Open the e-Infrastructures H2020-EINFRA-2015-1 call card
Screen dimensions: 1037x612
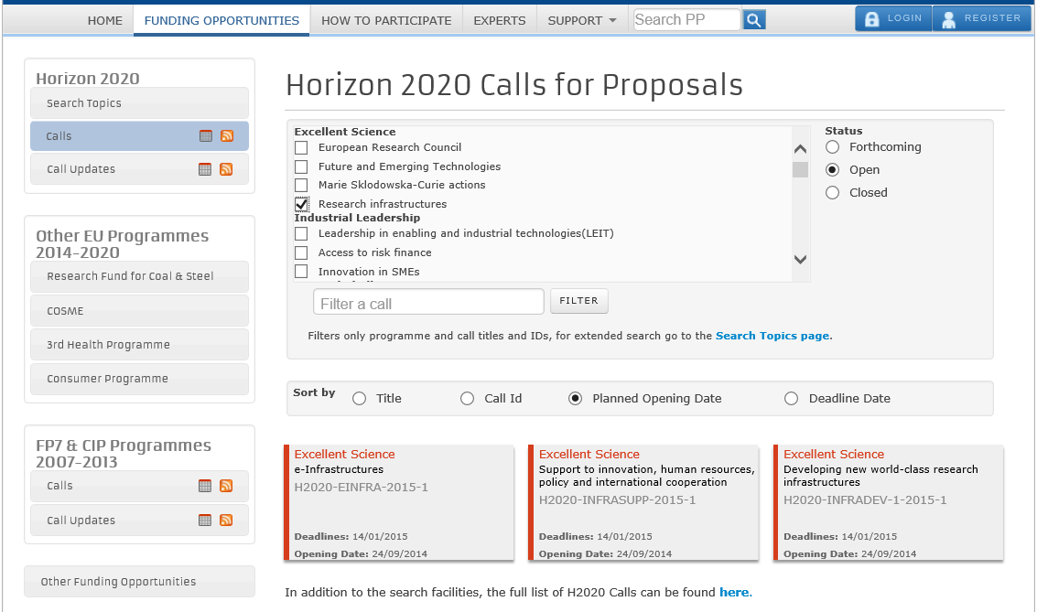pyautogui.click(x=399, y=503)
